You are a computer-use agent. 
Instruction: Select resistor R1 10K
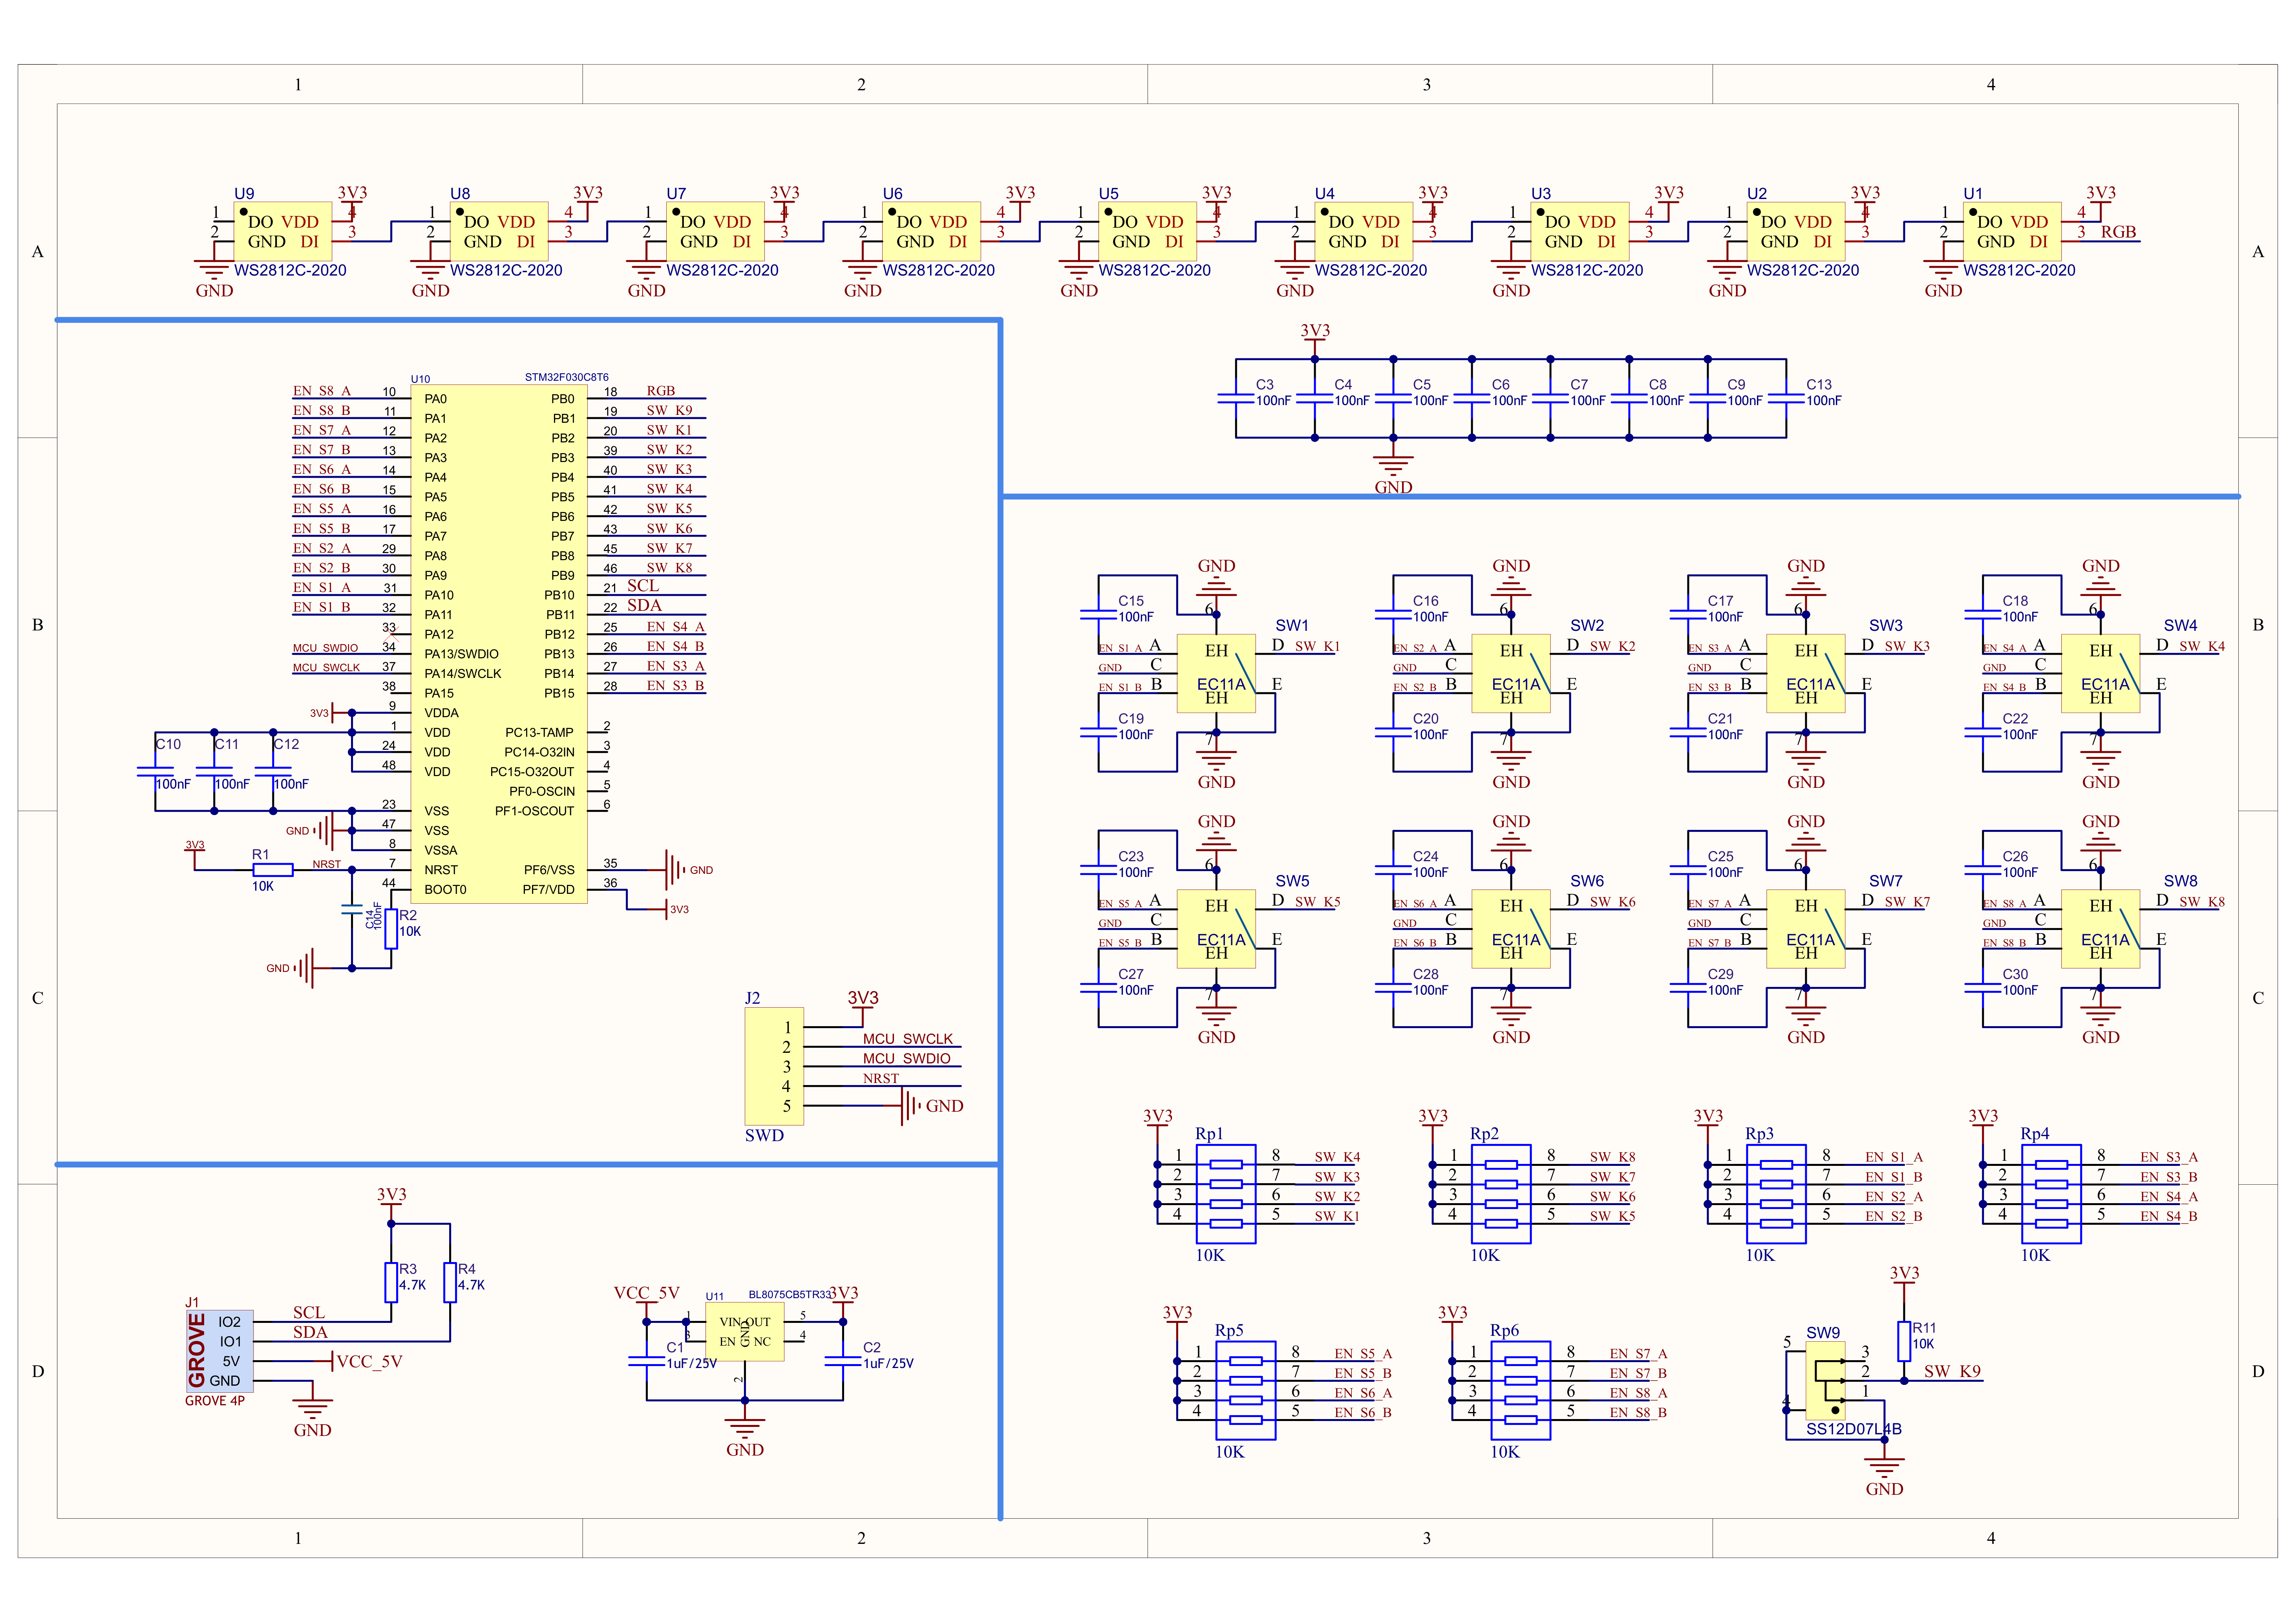272,869
